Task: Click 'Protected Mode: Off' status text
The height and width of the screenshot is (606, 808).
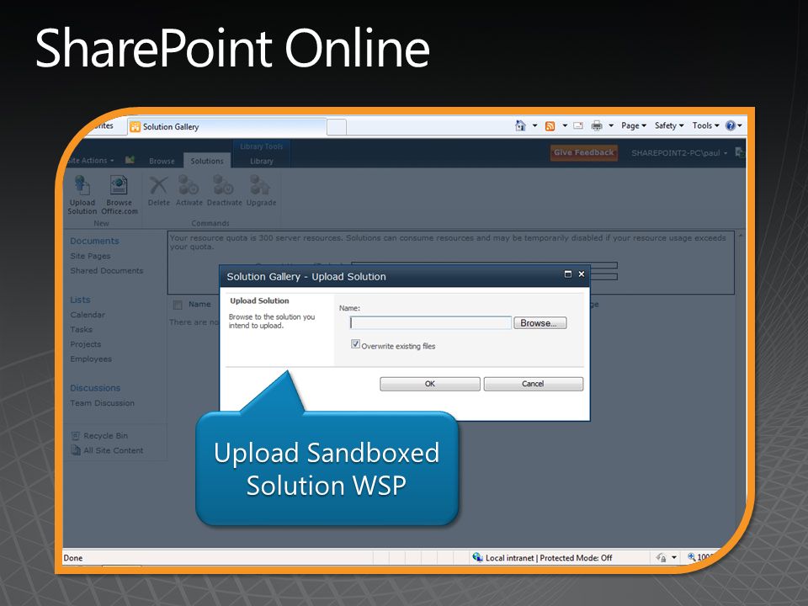Action: pos(576,557)
